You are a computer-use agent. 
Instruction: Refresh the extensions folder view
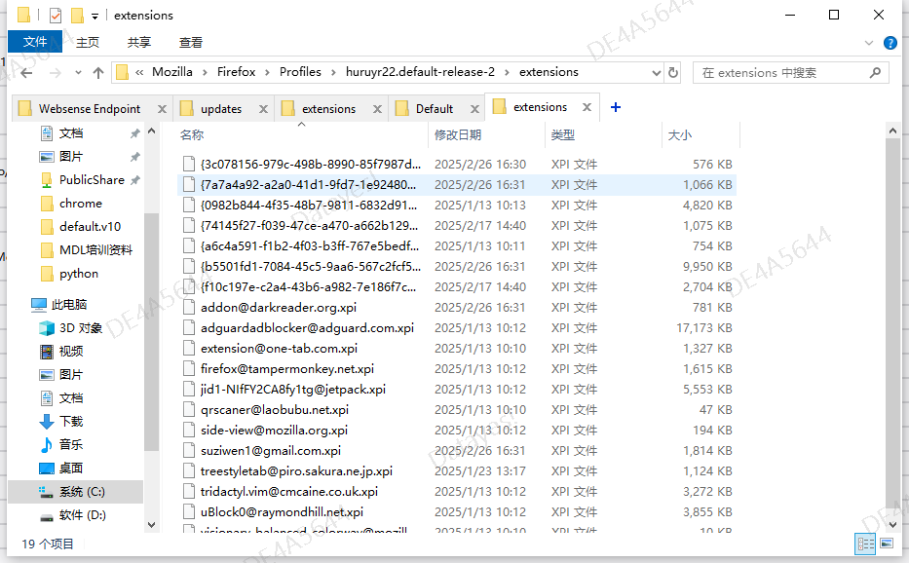click(672, 73)
